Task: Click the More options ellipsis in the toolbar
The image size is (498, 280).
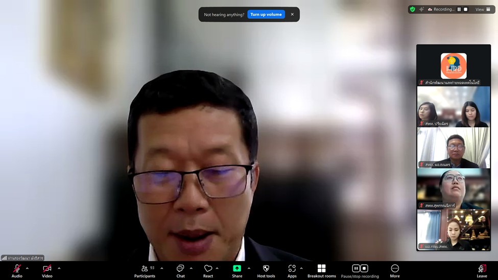Action: pos(395,269)
